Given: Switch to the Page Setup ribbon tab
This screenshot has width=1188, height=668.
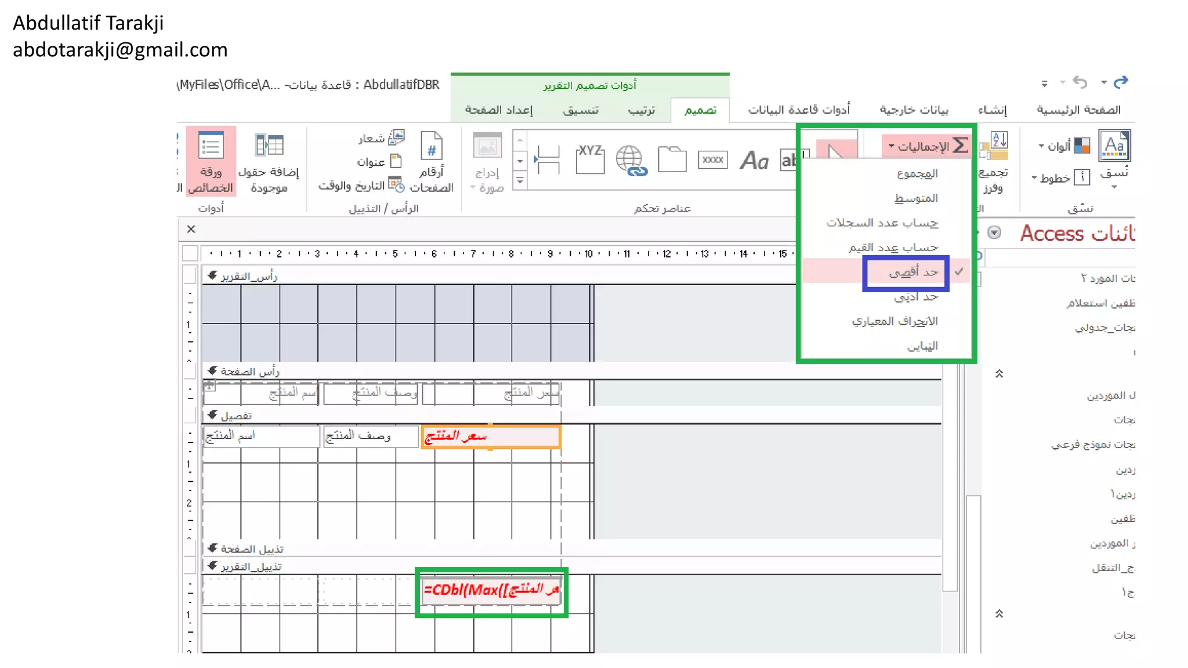Looking at the screenshot, I should pyautogui.click(x=498, y=110).
